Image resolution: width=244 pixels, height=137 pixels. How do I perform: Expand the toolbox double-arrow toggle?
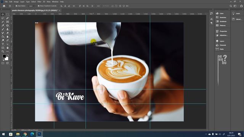[x=2, y=9]
